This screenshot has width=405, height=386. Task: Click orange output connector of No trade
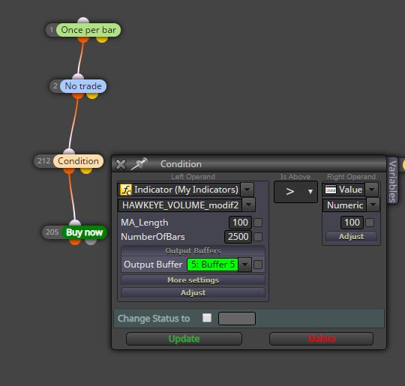point(78,95)
